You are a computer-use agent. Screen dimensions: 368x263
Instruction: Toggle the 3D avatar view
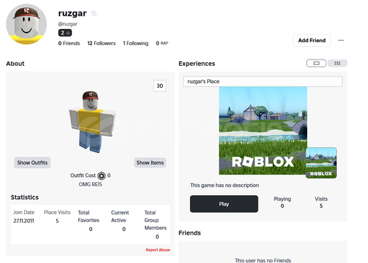tap(159, 86)
